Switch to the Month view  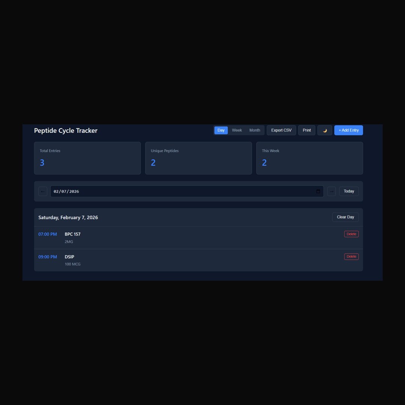click(x=255, y=130)
